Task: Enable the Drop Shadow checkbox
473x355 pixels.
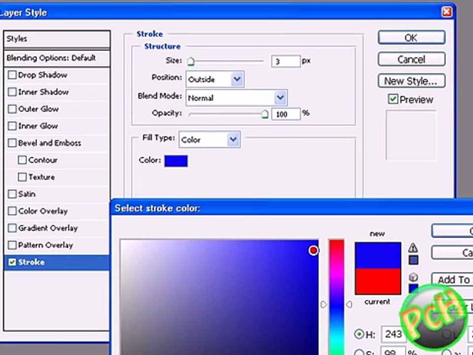Action: coord(12,75)
